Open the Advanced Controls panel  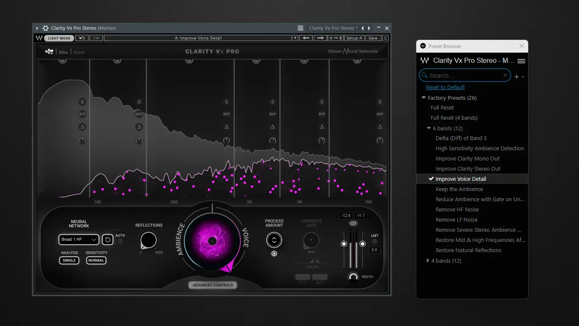point(213,285)
